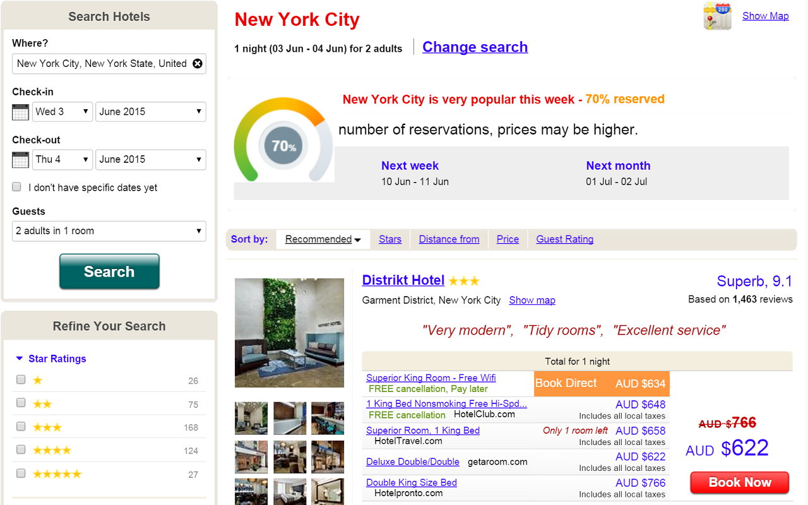Click the AUD $658 price link
The width and height of the screenshot is (808, 505).
pos(640,431)
